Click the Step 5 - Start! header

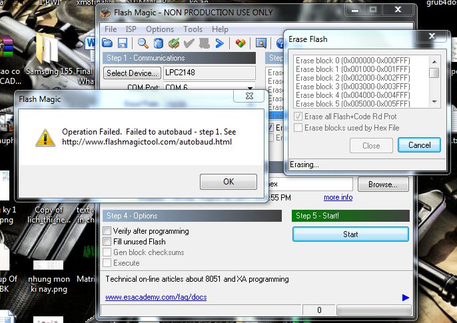(x=350, y=216)
